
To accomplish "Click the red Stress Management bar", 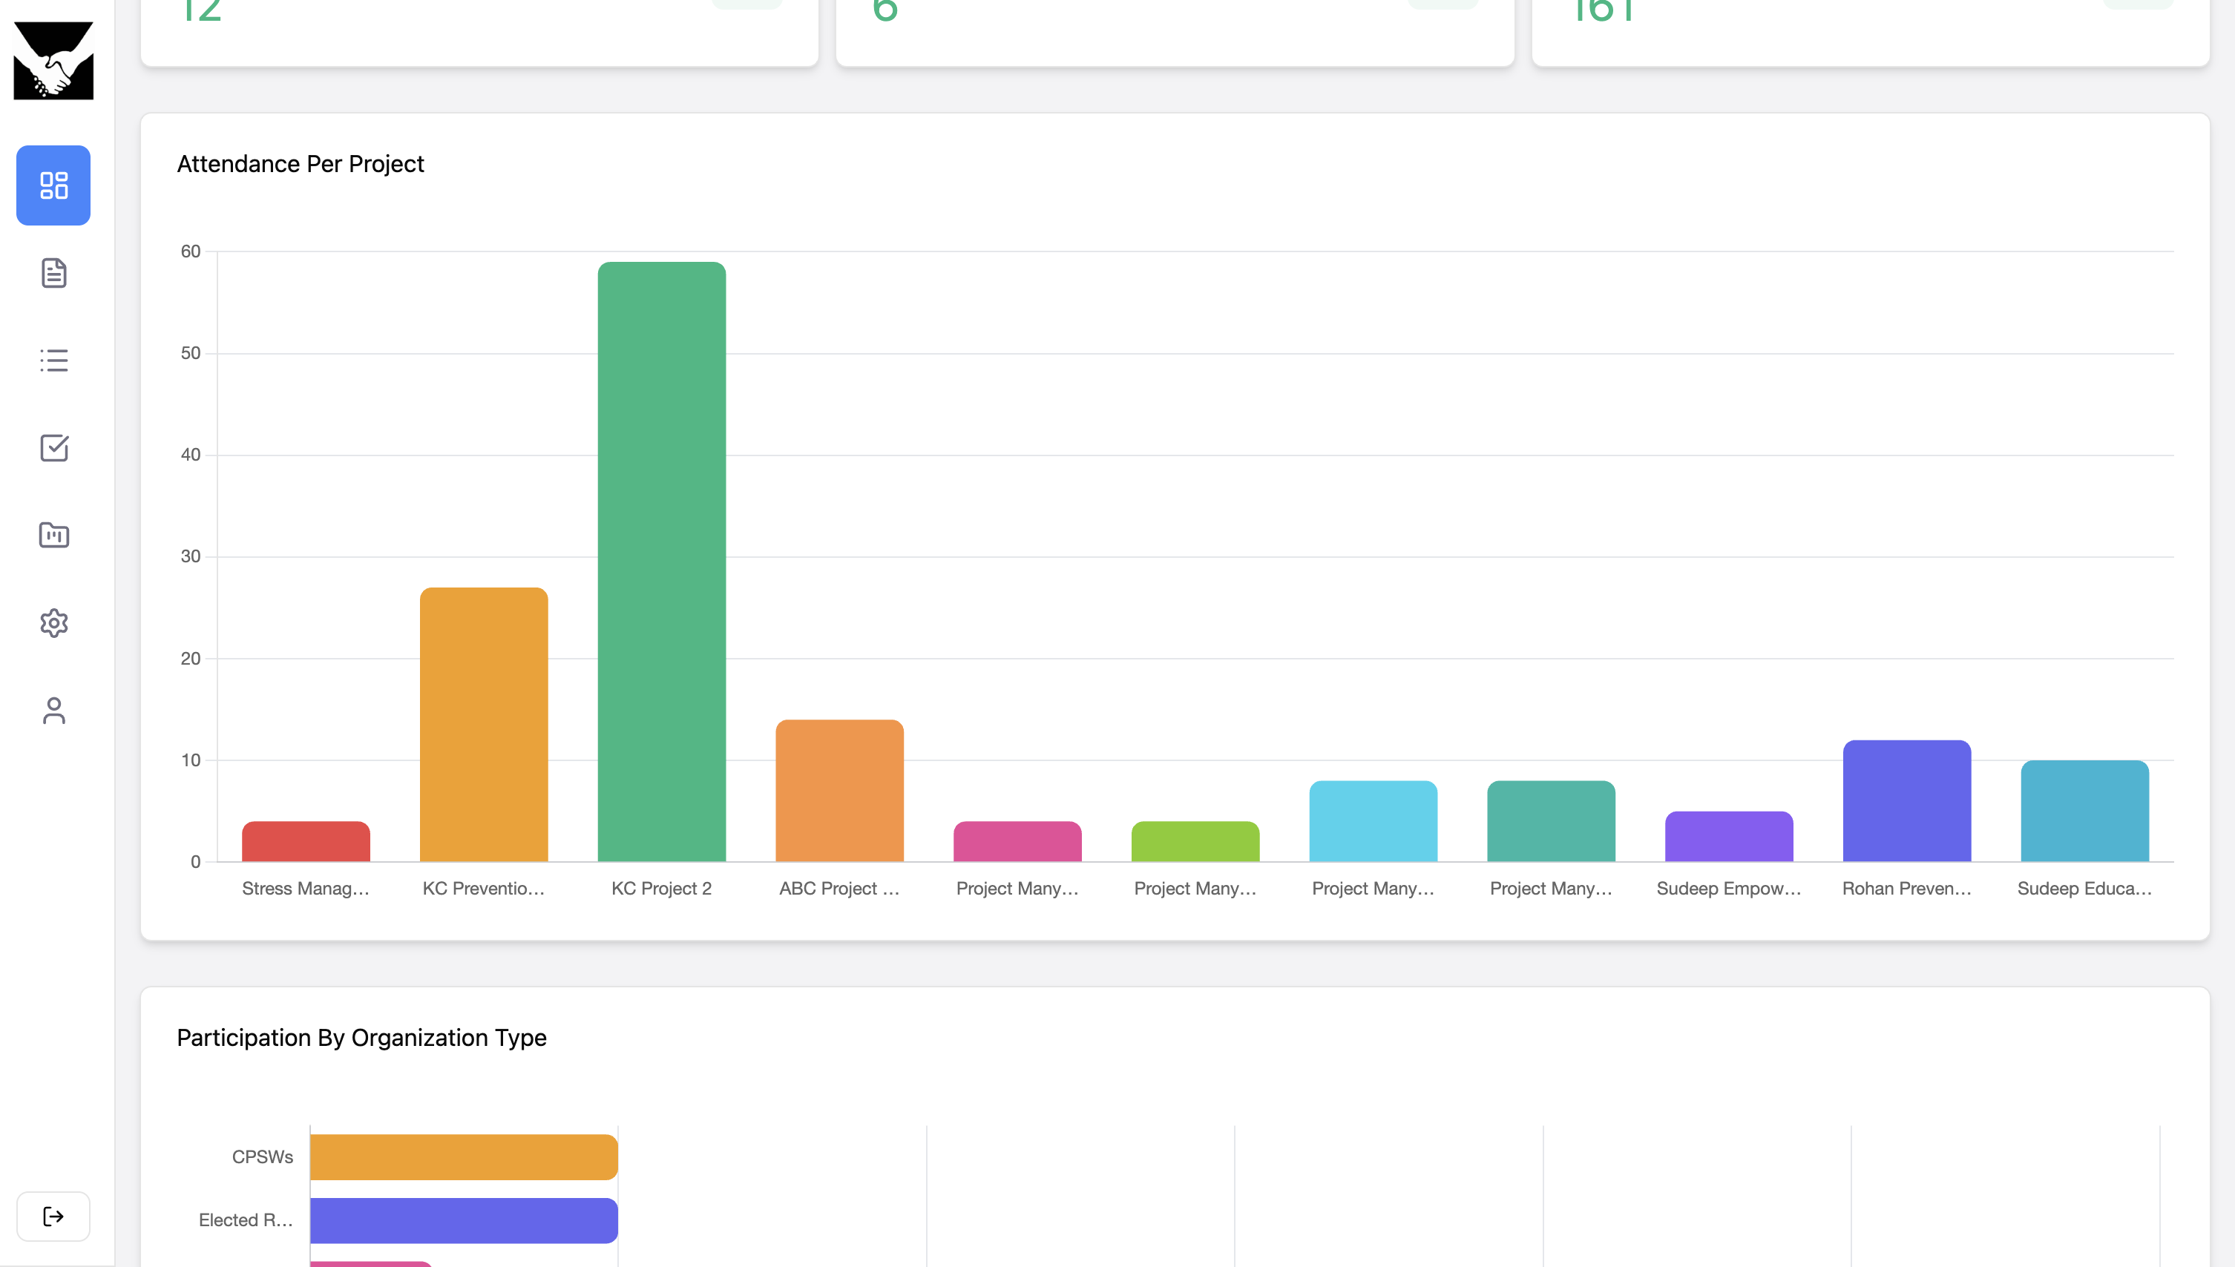I will click(x=306, y=841).
